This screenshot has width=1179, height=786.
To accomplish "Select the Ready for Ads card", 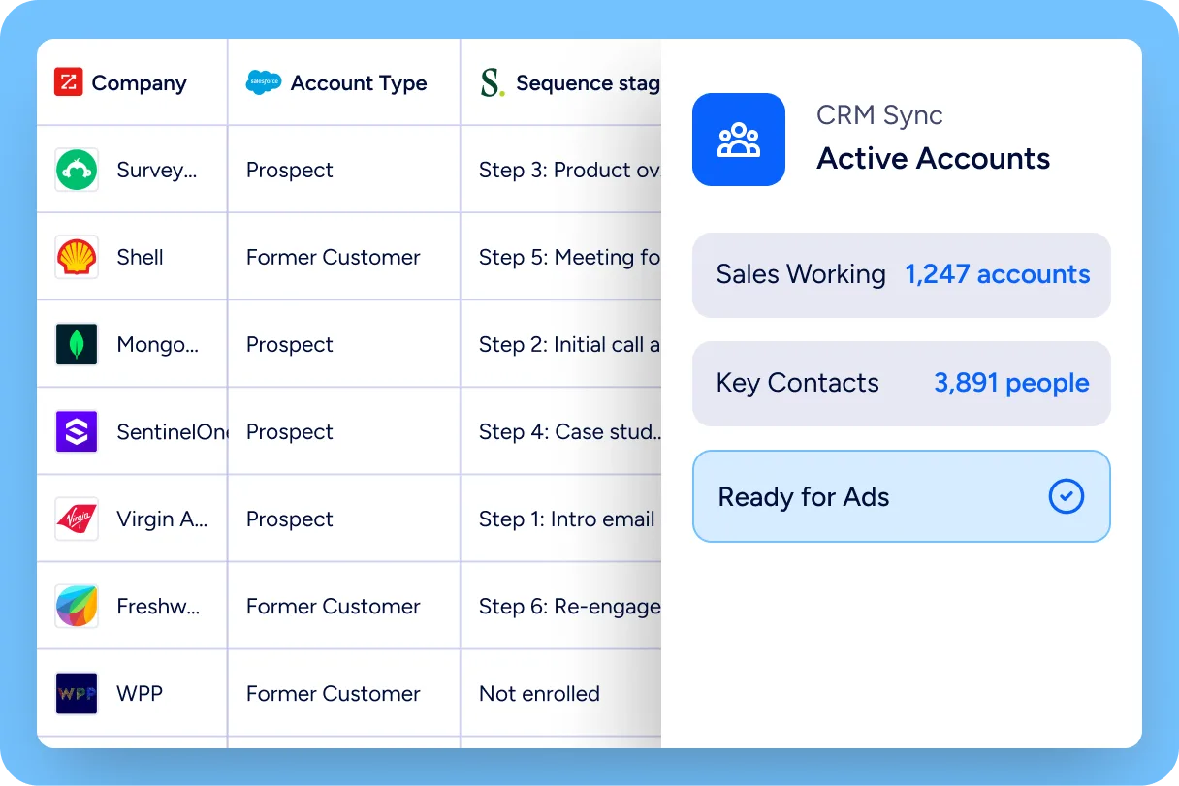I will click(902, 496).
